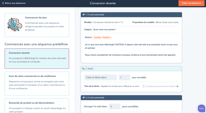Click the 1. E-mail automatisé header

coord(131,15)
